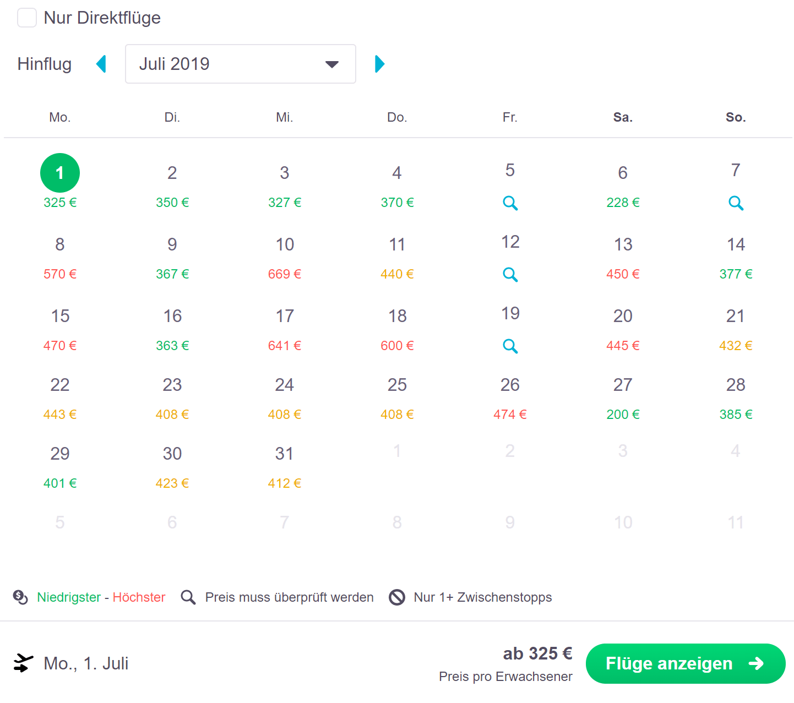Go to previous month with left arrow

(101, 64)
